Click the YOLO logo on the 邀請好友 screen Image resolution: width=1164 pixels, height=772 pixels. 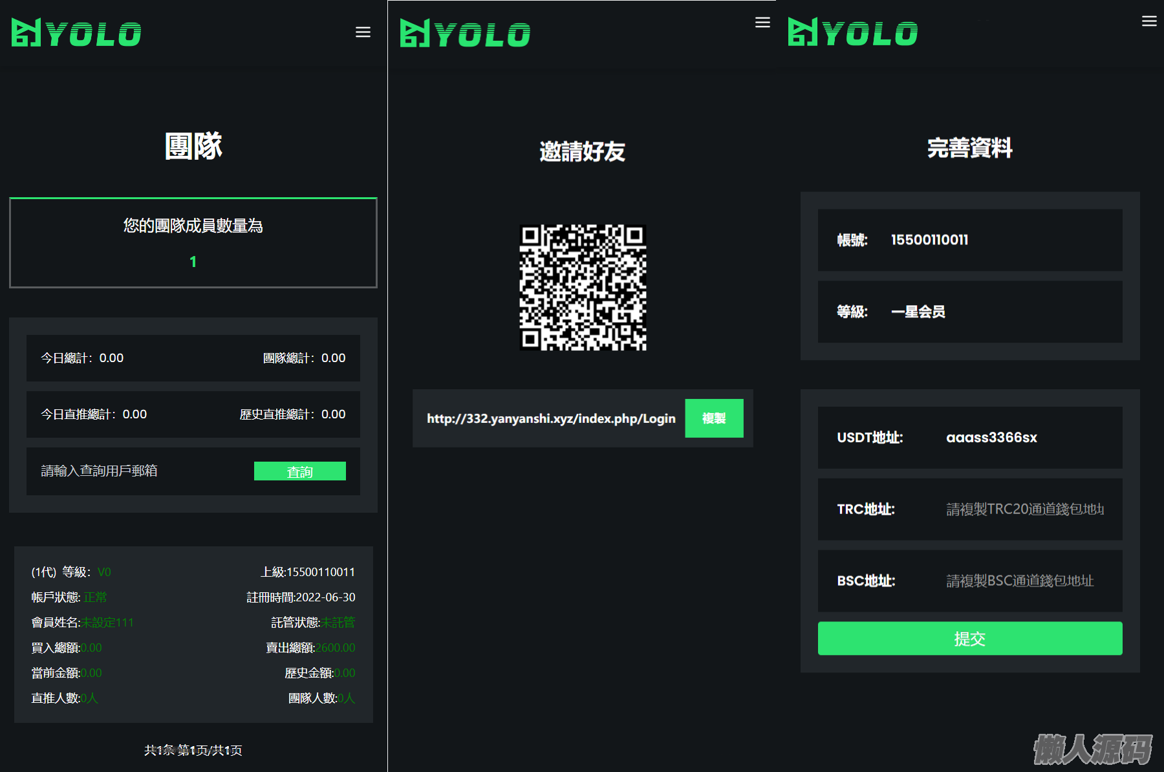(465, 34)
